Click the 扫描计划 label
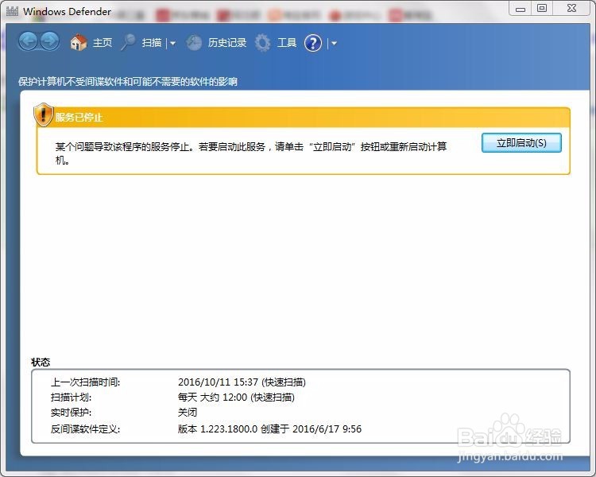 tap(71, 397)
